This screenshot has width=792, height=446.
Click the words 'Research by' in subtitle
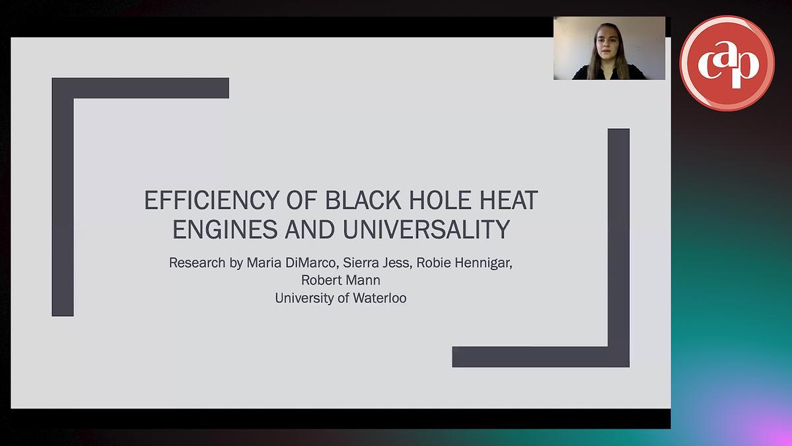tap(205, 263)
